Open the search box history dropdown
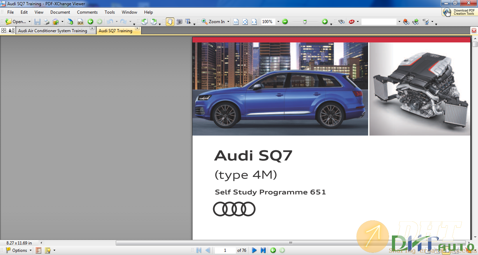 point(399,22)
